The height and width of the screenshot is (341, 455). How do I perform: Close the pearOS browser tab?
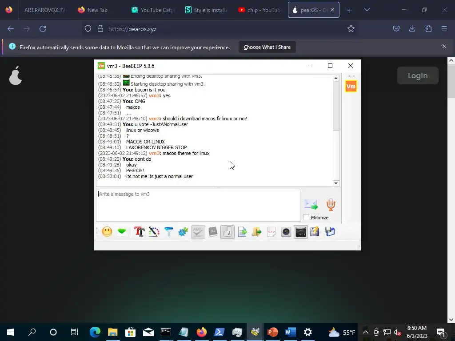click(x=332, y=10)
